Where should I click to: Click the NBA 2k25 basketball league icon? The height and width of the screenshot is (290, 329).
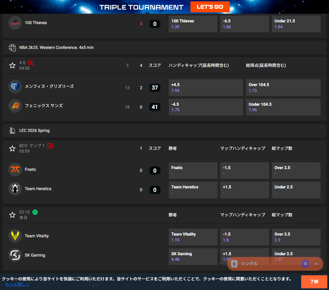(x=12, y=48)
